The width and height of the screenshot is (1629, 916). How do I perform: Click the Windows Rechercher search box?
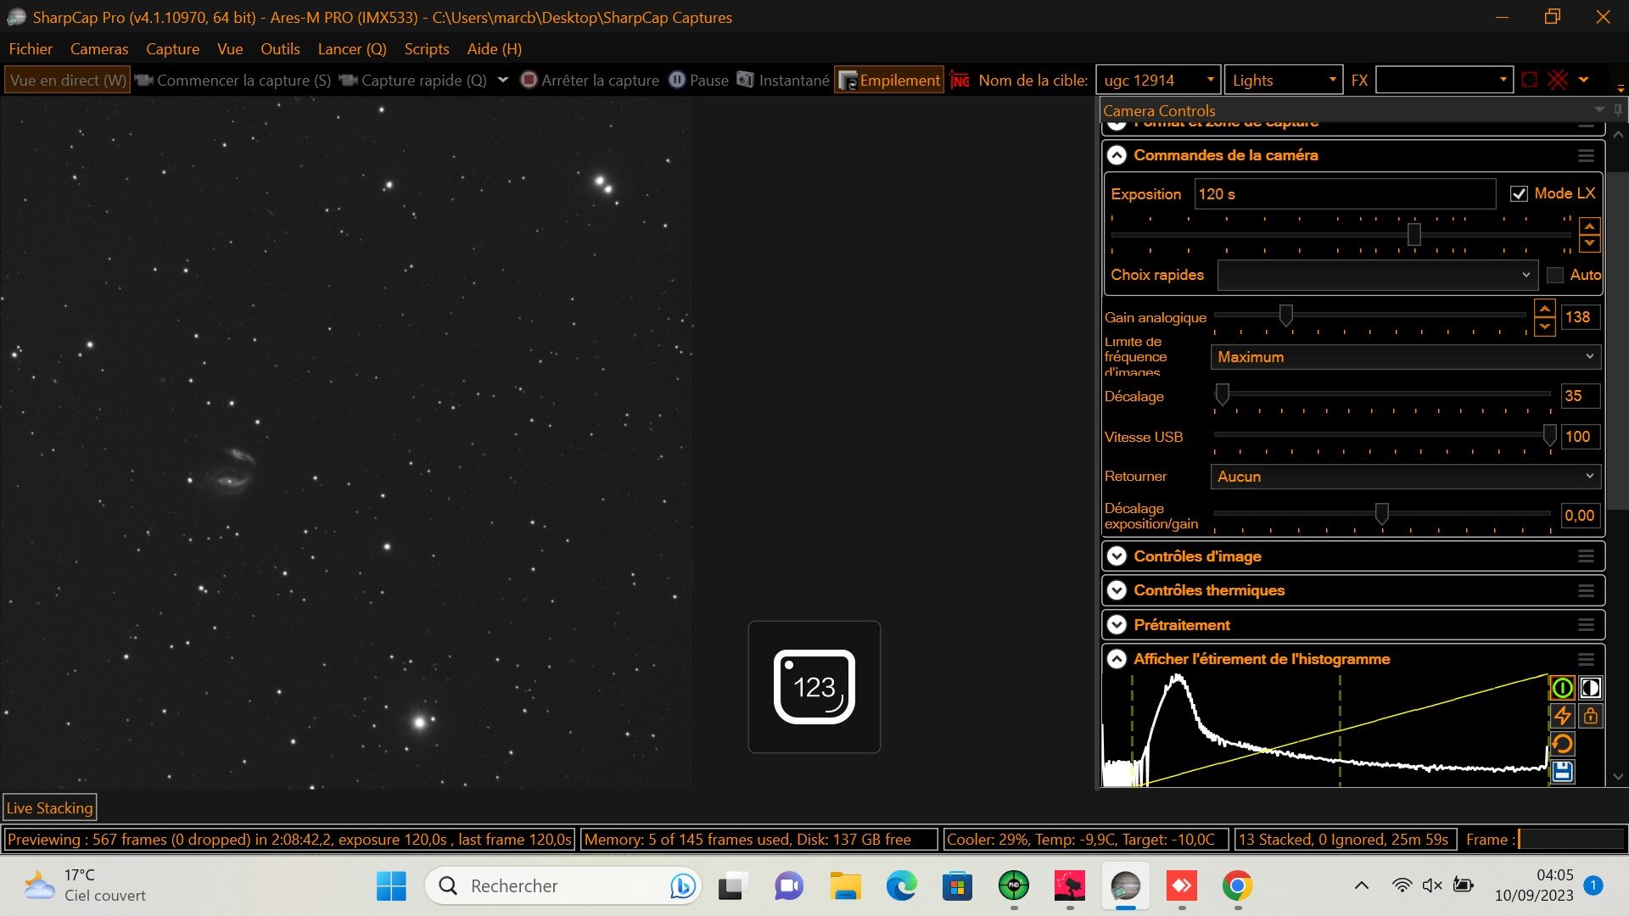pos(563,886)
